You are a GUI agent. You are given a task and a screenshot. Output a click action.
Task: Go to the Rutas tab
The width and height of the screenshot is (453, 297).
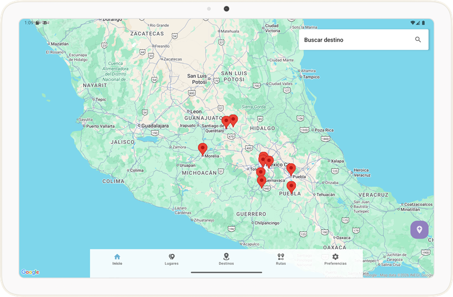pyautogui.click(x=281, y=259)
